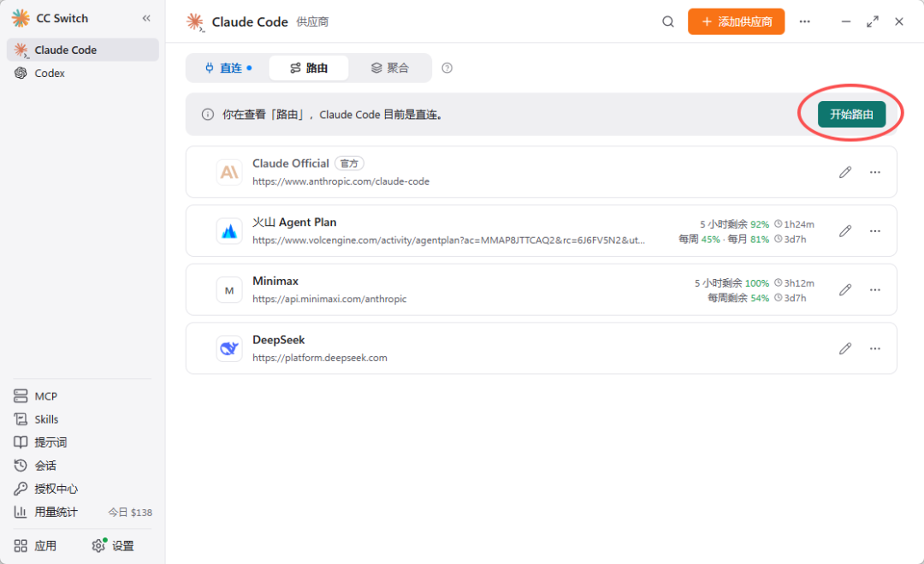Image resolution: width=924 pixels, height=564 pixels.
Task: Edit the Minimax provider
Action: pos(845,290)
